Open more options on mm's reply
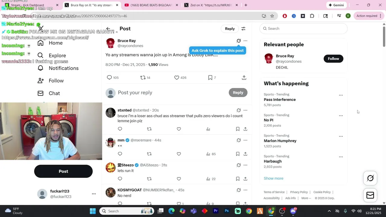The height and width of the screenshot is (217, 386). point(245,140)
